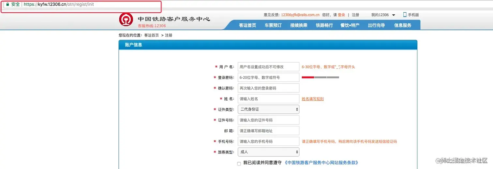Click the 登录 link in header
Viewport: 493px width, 169px height.
tap(341, 15)
